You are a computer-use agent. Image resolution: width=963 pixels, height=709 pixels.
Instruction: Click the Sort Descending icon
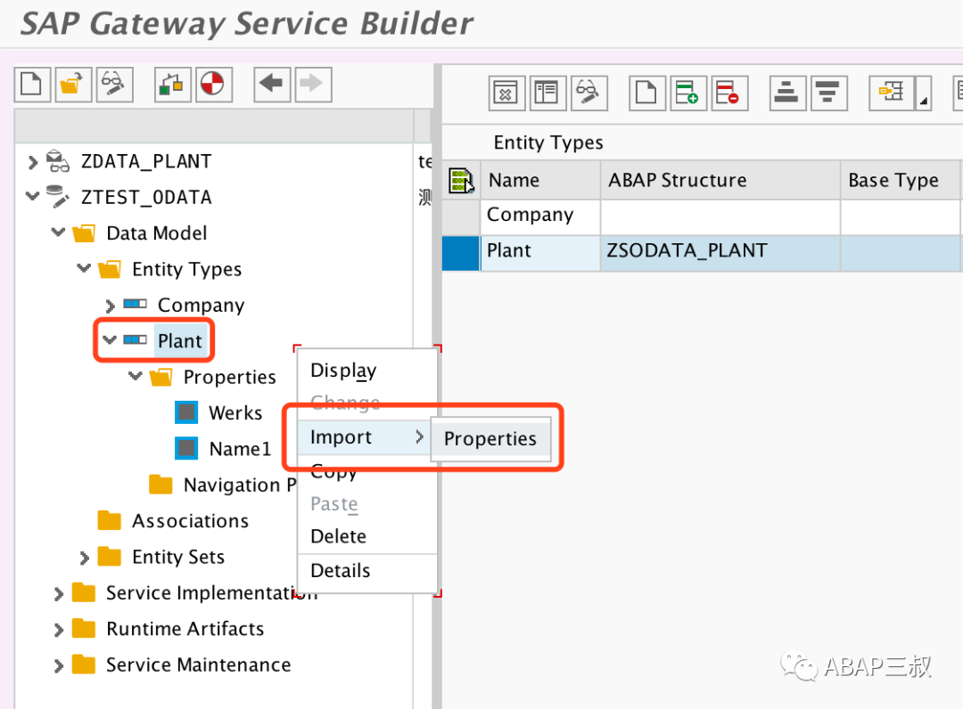(828, 94)
